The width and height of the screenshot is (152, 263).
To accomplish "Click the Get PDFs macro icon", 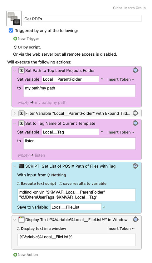I will click(14, 18).
